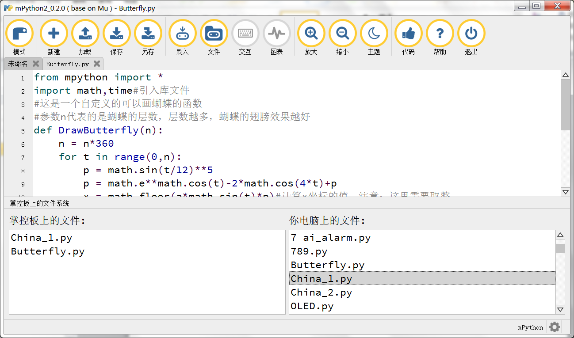Click the 另存 (Save As) icon
The image size is (574, 338).
coord(148,34)
